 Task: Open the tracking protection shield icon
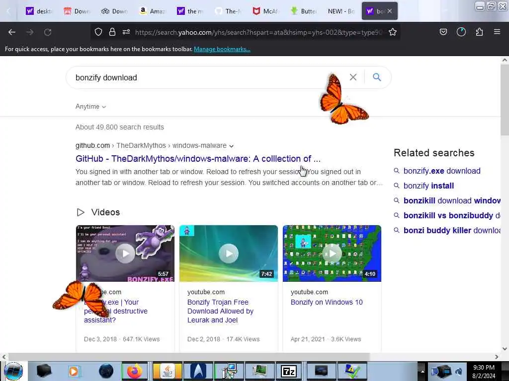click(x=98, y=32)
